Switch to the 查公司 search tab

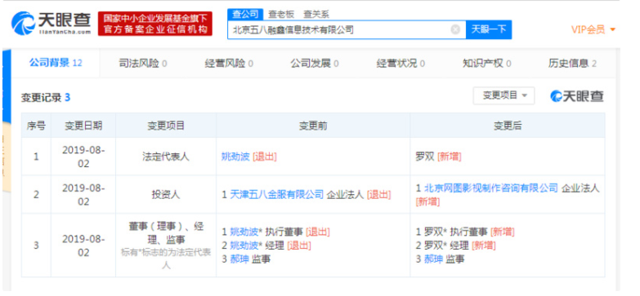pyautogui.click(x=245, y=14)
